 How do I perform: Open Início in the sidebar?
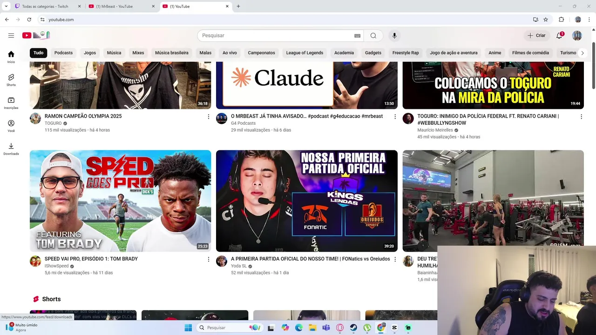[x=11, y=57]
